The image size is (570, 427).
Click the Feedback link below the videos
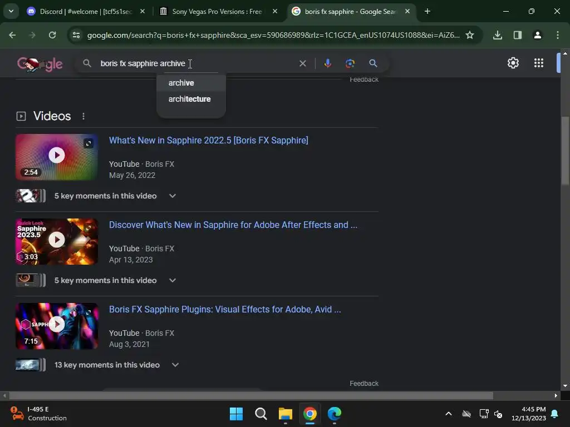364,384
